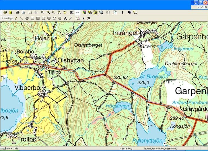Pick the straight line drawing tool
The width and height of the screenshot is (208, 151).
[x=22, y=18]
